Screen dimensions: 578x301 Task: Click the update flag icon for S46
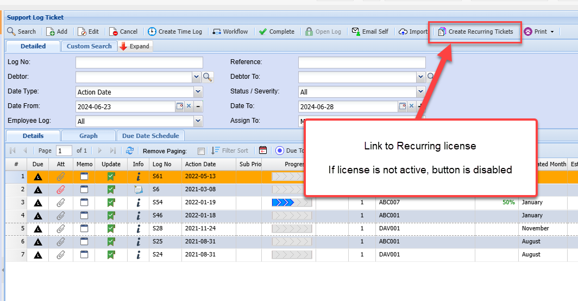click(x=111, y=215)
